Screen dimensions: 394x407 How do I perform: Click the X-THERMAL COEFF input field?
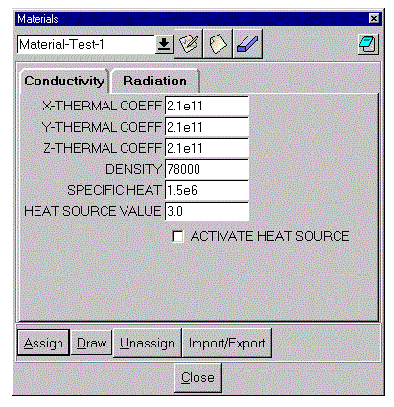click(207, 106)
